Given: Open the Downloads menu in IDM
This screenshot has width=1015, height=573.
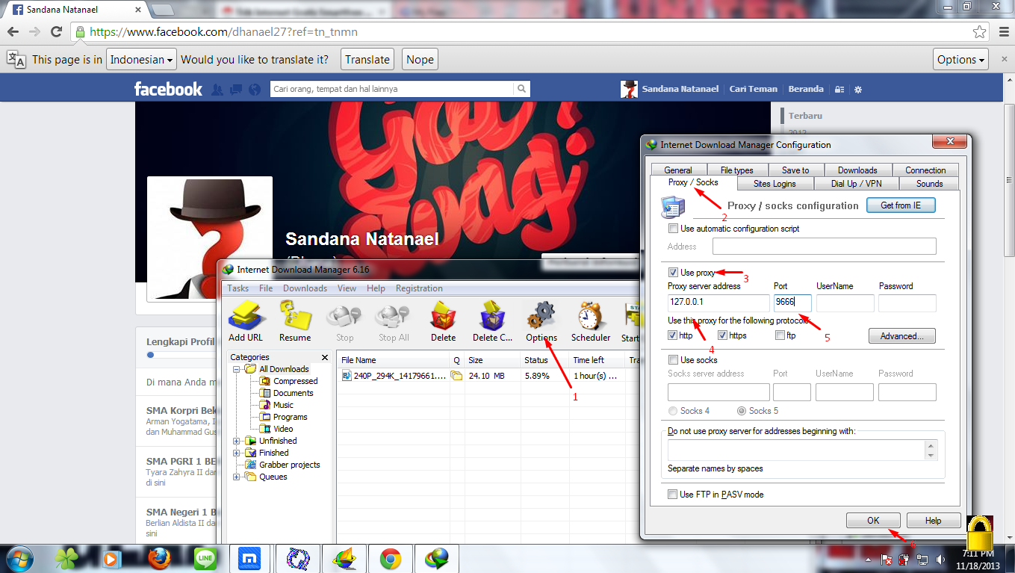Looking at the screenshot, I should (x=305, y=288).
